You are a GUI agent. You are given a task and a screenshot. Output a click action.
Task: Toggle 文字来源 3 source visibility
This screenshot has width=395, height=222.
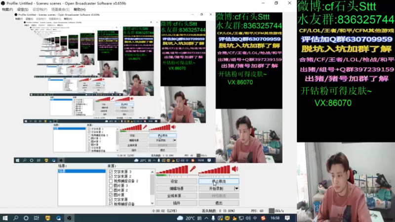(111, 172)
